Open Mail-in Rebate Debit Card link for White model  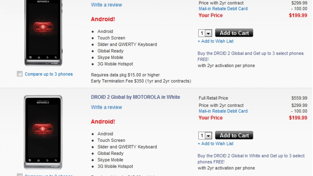pos(223,111)
